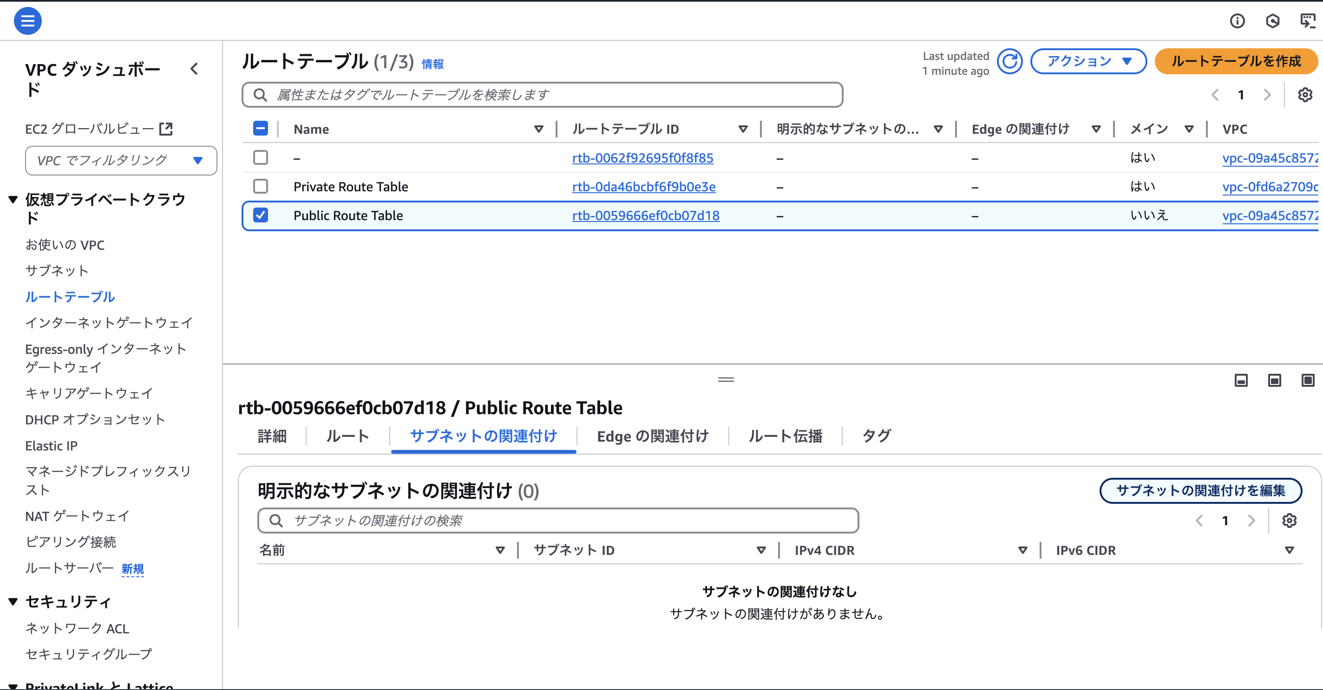Click サブネットの関連付けを編集 button
1323x690 pixels.
[1200, 491]
